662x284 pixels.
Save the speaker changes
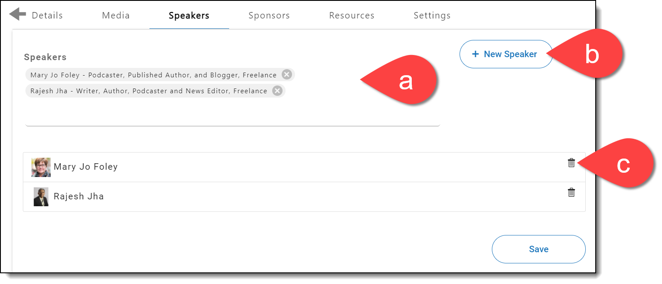(539, 249)
